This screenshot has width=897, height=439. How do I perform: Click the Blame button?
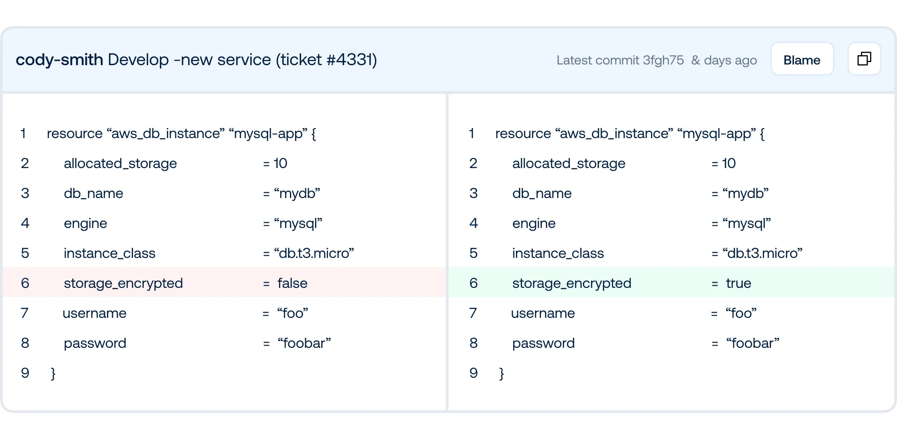(802, 59)
